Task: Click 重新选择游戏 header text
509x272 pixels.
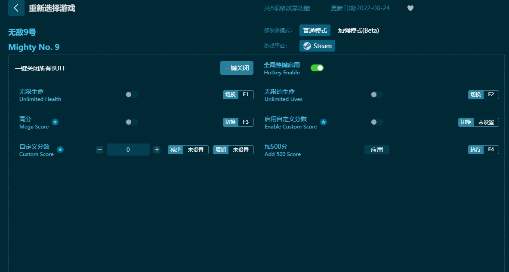Action: click(x=52, y=8)
